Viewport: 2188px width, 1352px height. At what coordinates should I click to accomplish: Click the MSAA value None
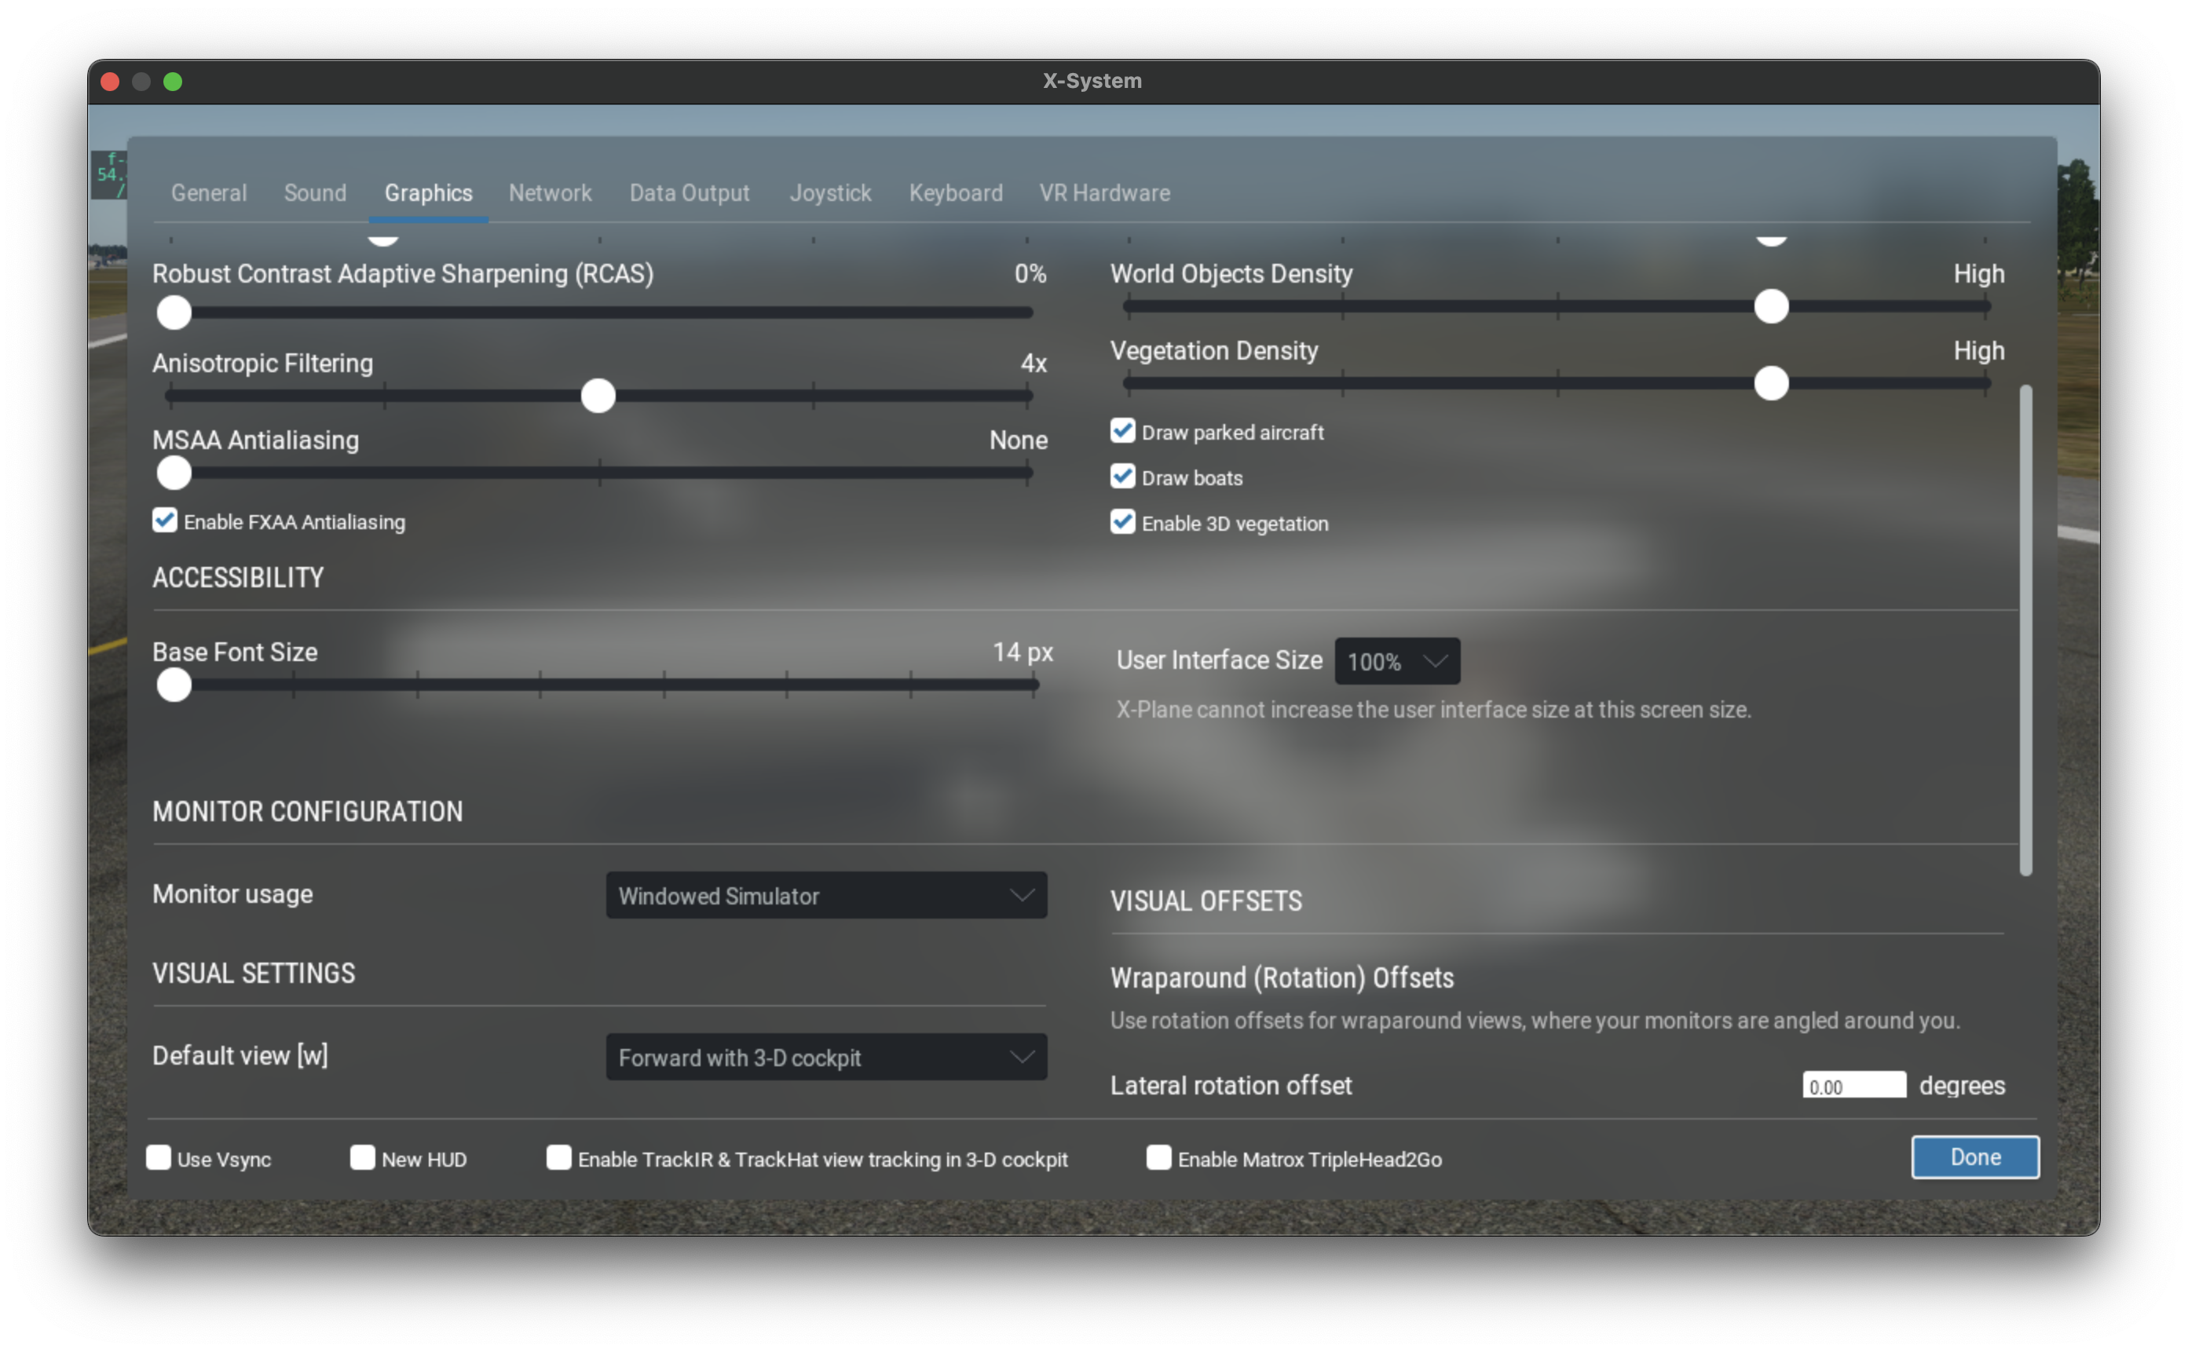[x=1018, y=440]
